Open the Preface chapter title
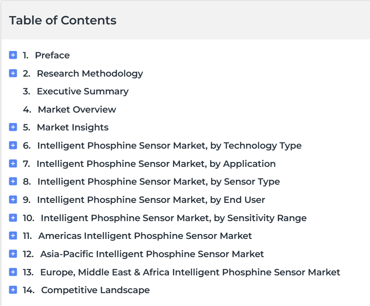 (53, 55)
